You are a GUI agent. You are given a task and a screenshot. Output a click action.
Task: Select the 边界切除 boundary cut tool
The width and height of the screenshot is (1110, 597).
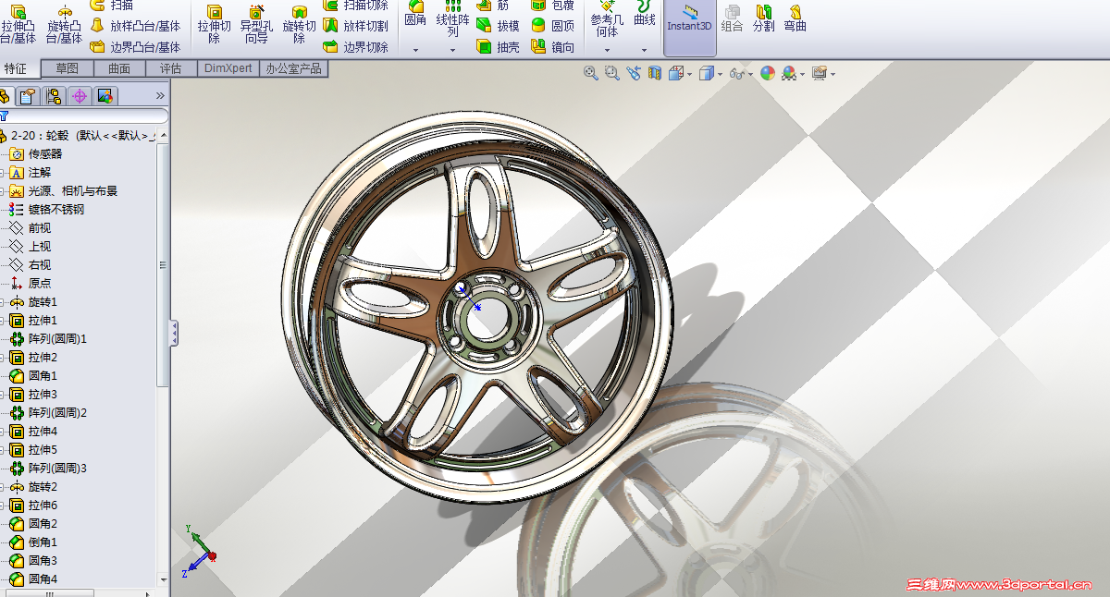355,46
